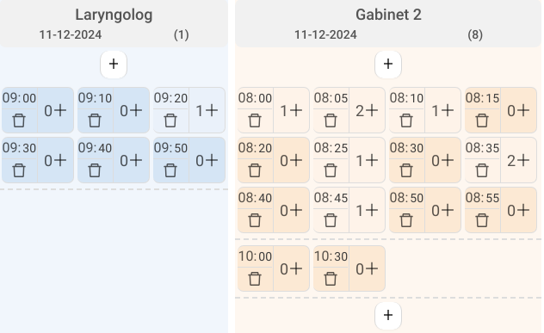Delete the 09:20 slot with trash icon
Screen dimensions: 544x333
coord(170,120)
